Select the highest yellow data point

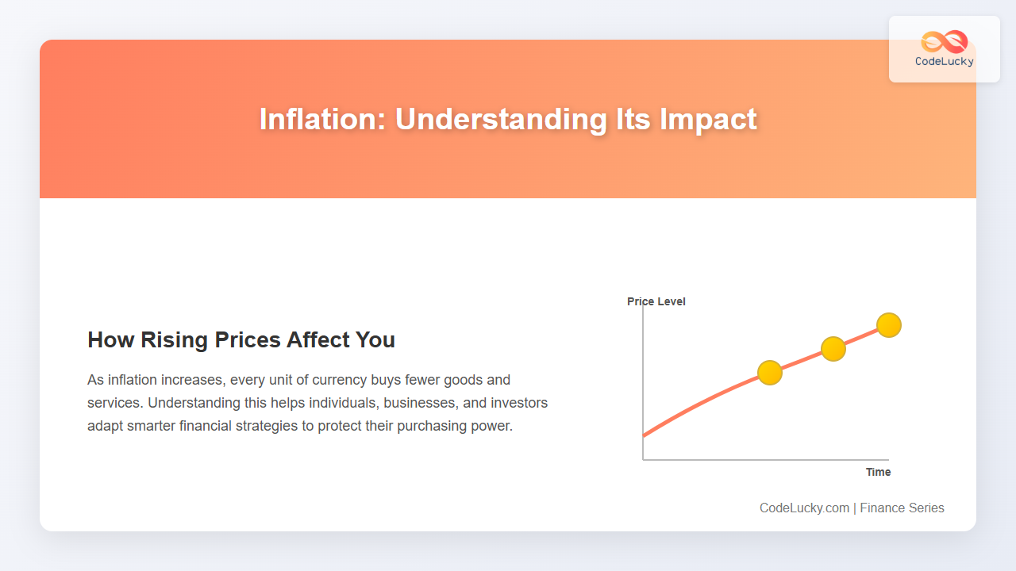889,324
